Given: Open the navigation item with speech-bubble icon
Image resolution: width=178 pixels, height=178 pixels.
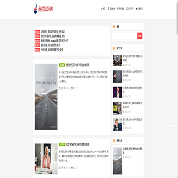Looking at the screenshot, I should tap(130, 9).
